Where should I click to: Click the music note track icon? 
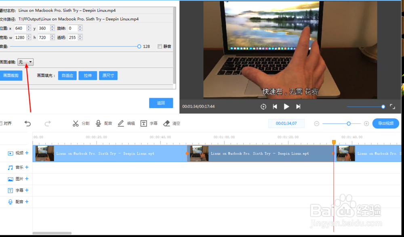tap(11, 168)
